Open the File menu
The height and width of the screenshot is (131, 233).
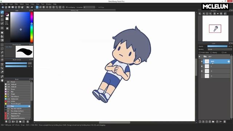2,4
